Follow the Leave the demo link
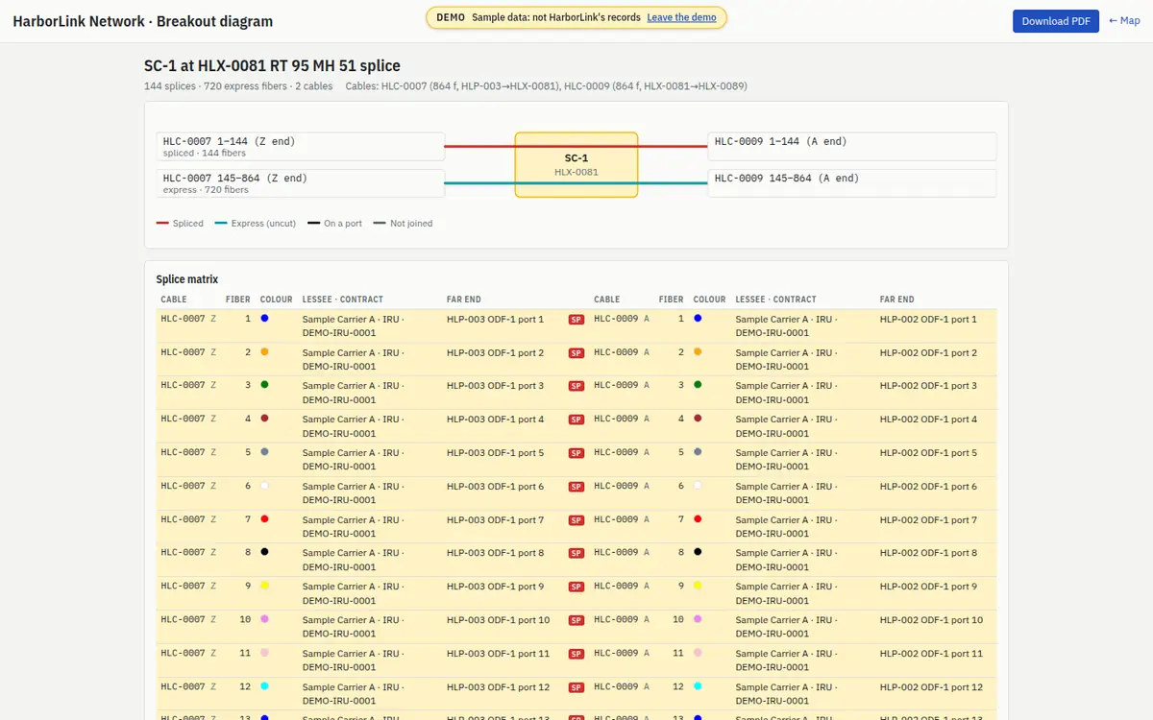The width and height of the screenshot is (1153, 720). pos(681,17)
